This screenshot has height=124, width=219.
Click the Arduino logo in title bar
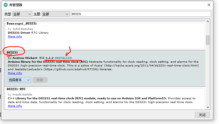click(6, 5)
